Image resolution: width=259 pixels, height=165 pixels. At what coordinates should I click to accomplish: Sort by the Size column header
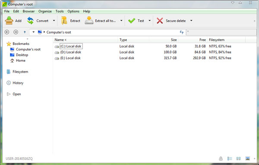click(x=164, y=40)
